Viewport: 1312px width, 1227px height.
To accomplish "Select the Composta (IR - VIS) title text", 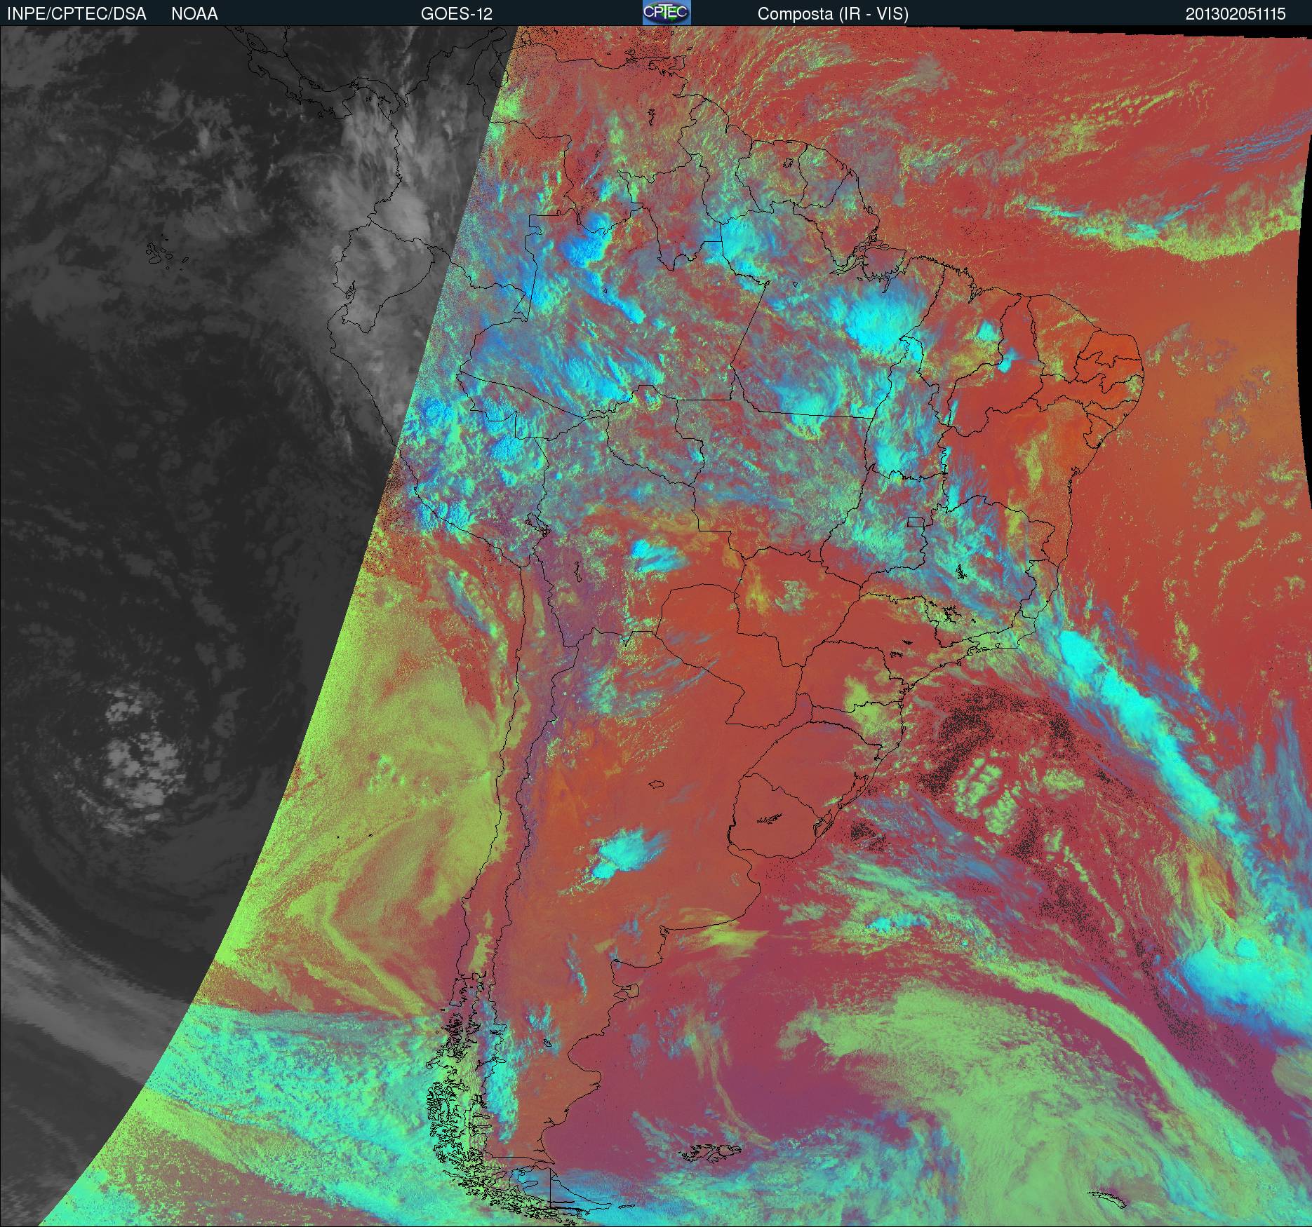I will coord(833,15).
